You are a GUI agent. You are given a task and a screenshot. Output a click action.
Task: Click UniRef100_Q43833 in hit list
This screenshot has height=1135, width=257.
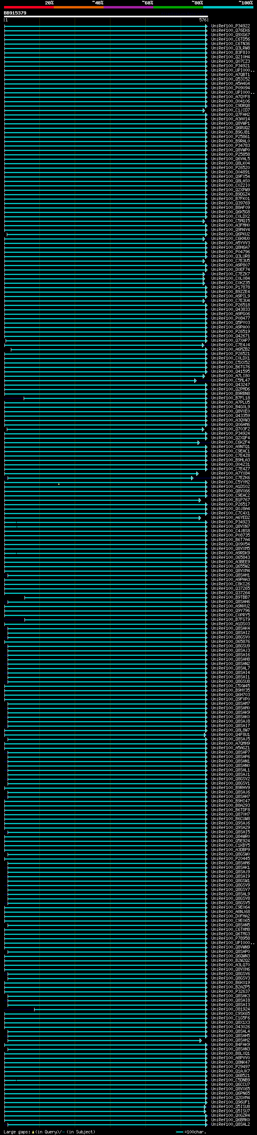coord(230,309)
